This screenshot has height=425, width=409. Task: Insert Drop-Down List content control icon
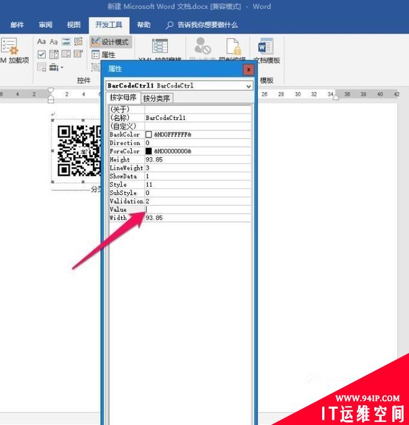(66, 54)
